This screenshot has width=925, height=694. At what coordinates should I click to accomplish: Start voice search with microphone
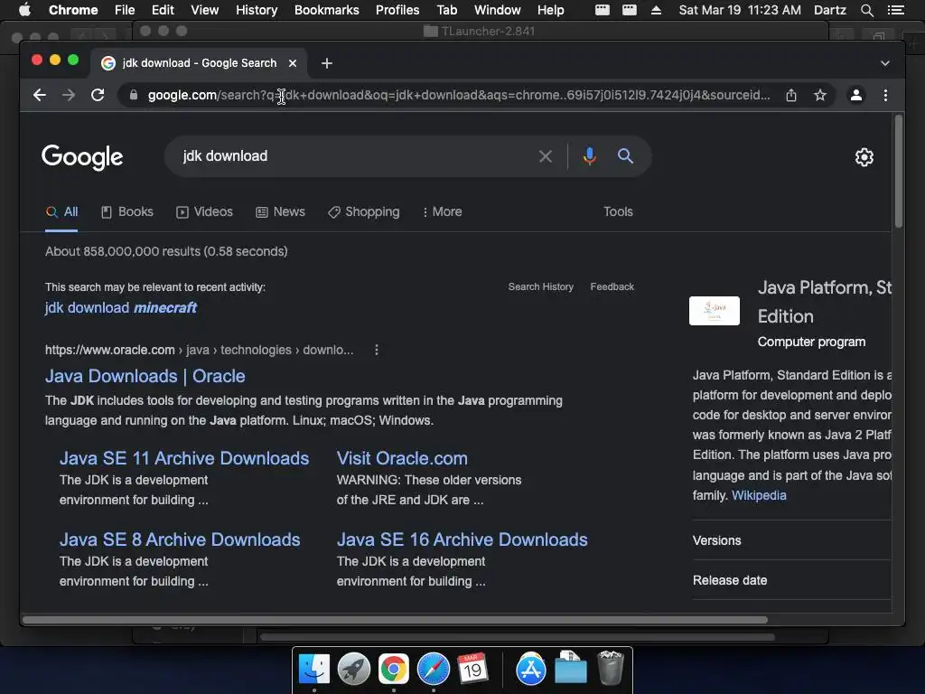click(x=589, y=156)
